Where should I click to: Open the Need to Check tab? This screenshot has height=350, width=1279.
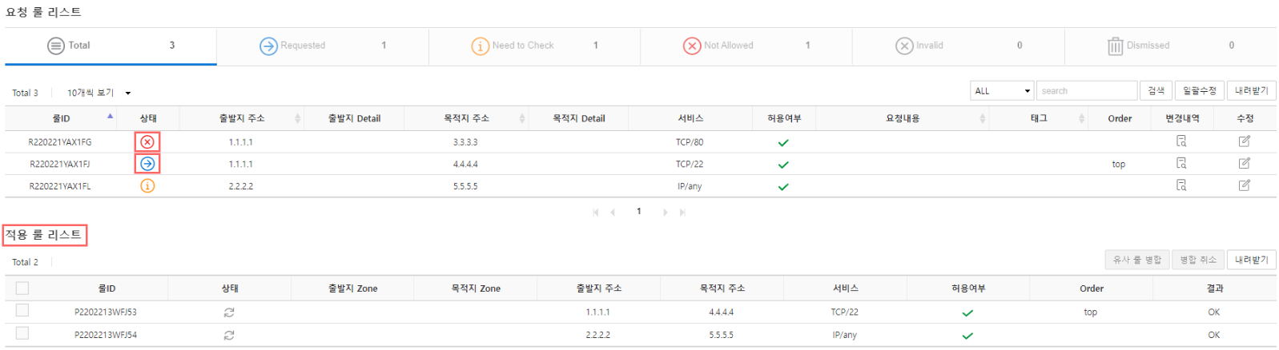tap(534, 46)
